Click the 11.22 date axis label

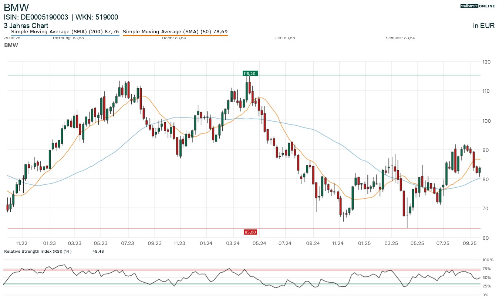[22, 243]
